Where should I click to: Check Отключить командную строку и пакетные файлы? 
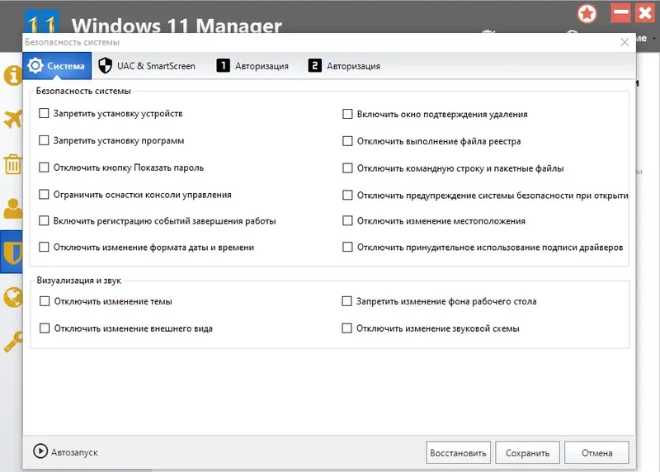point(348,168)
